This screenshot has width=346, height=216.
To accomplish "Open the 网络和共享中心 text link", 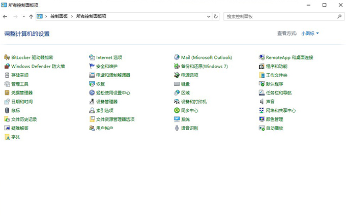I will [x=281, y=110].
